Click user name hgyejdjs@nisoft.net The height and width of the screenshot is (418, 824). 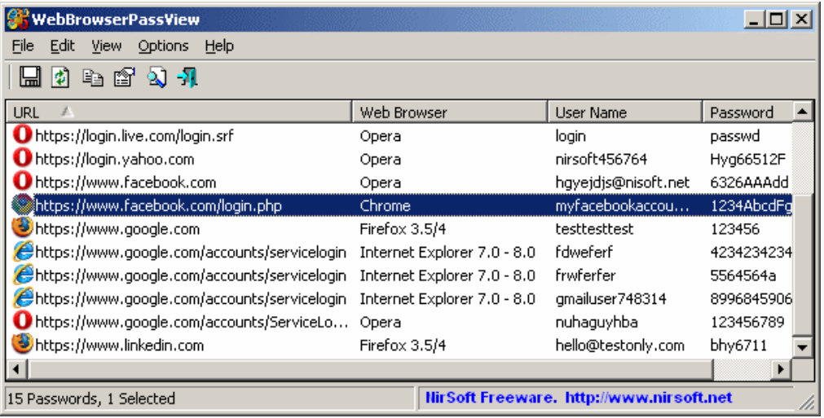tap(622, 183)
